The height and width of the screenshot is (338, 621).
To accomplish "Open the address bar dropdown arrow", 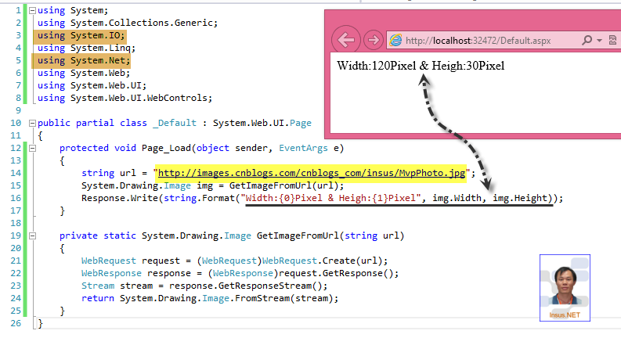I will pyautogui.click(x=599, y=41).
